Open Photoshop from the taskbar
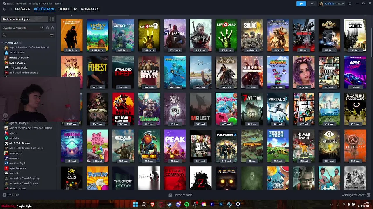The height and width of the screenshot is (209, 373). (221, 204)
